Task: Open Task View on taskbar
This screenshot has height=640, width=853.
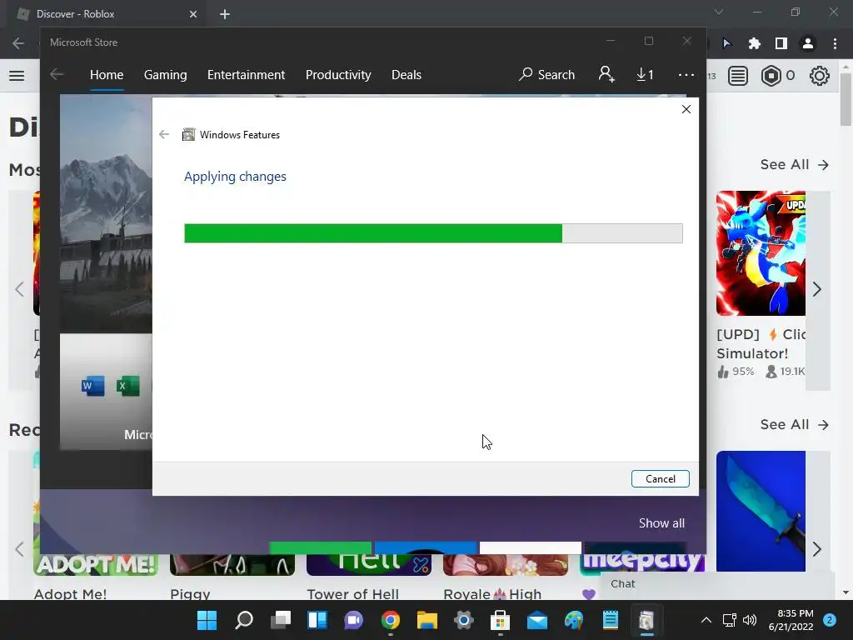Action: tap(281, 620)
